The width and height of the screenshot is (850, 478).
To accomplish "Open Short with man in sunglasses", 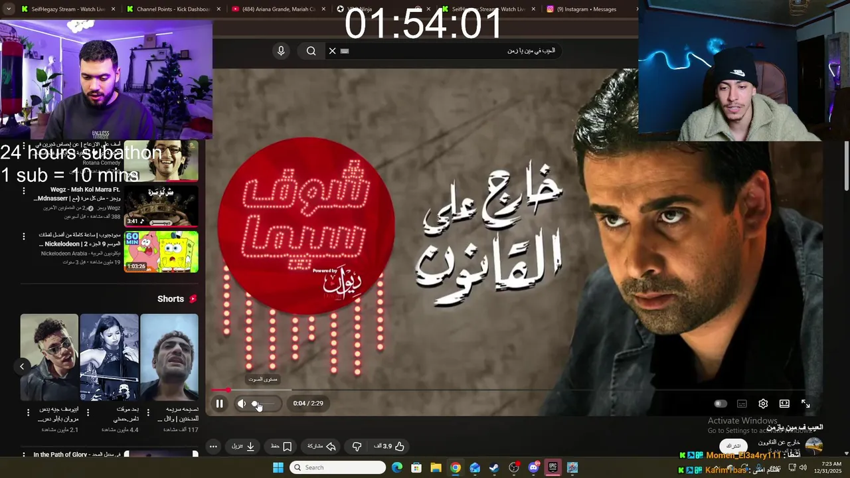I will click(x=49, y=357).
